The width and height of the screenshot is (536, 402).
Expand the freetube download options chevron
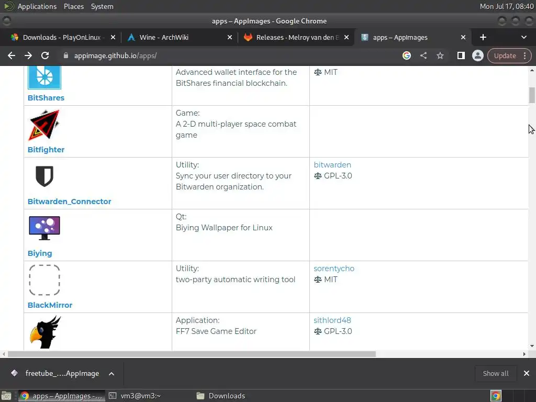pyautogui.click(x=111, y=374)
